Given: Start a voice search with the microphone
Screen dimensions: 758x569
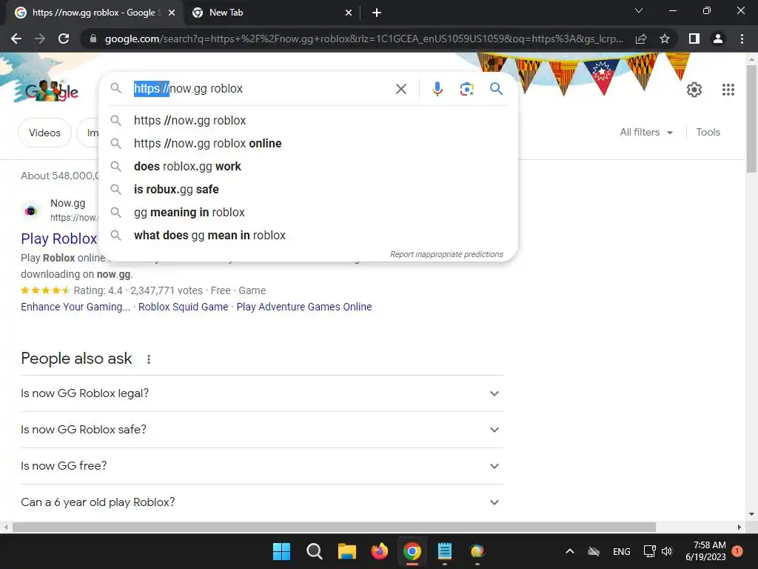Looking at the screenshot, I should click(437, 89).
